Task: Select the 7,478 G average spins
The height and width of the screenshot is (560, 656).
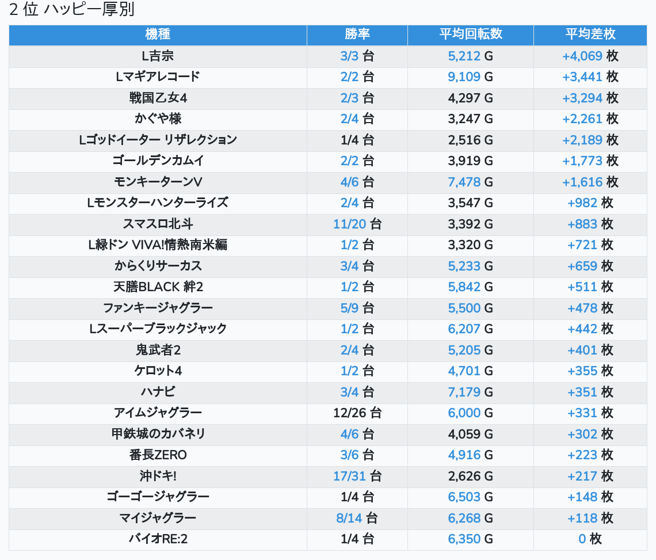Action: pos(471,182)
